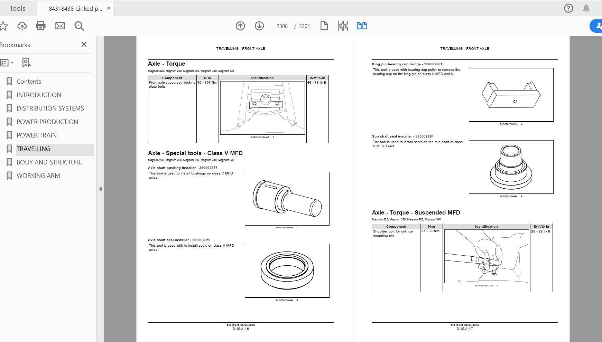The width and height of the screenshot is (602, 342).
Task: Upload file using cloud upload icon
Action: tap(22, 26)
